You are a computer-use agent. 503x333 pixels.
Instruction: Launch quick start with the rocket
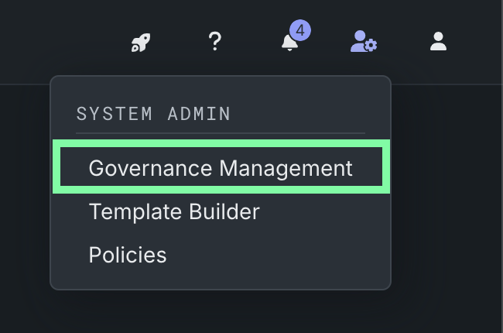pos(140,43)
